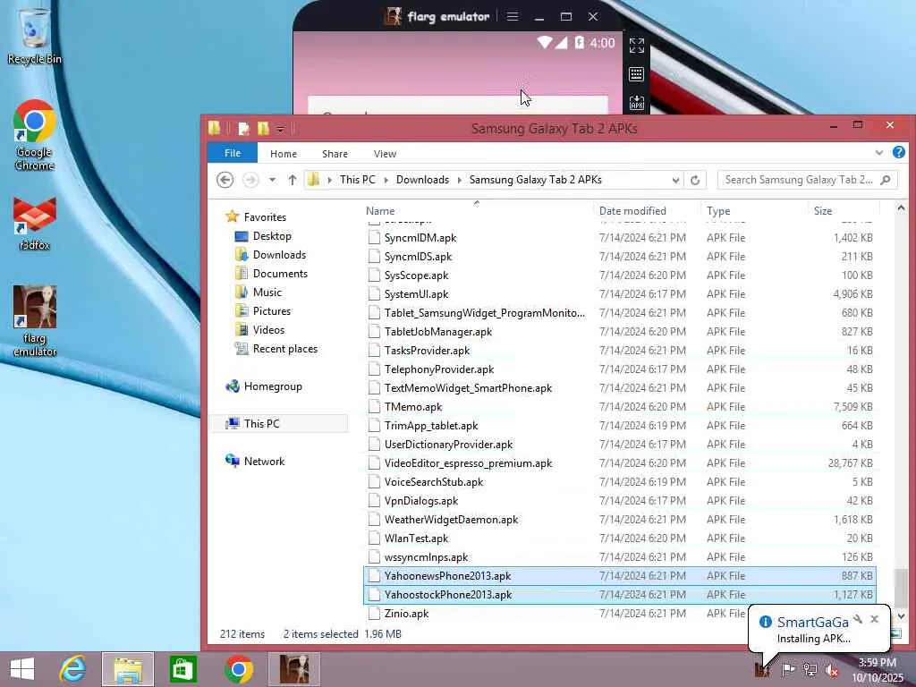Go up one folder level
Screen dimensions: 916x687
pyautogui.click(x=293, y=180)
